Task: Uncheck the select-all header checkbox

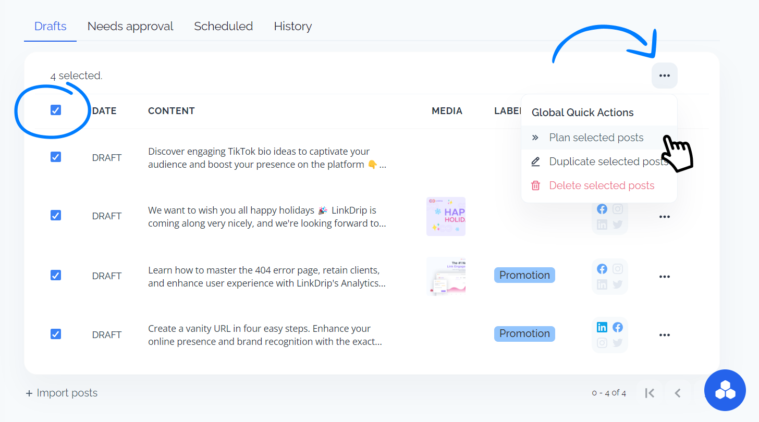Action: point(56,110)
